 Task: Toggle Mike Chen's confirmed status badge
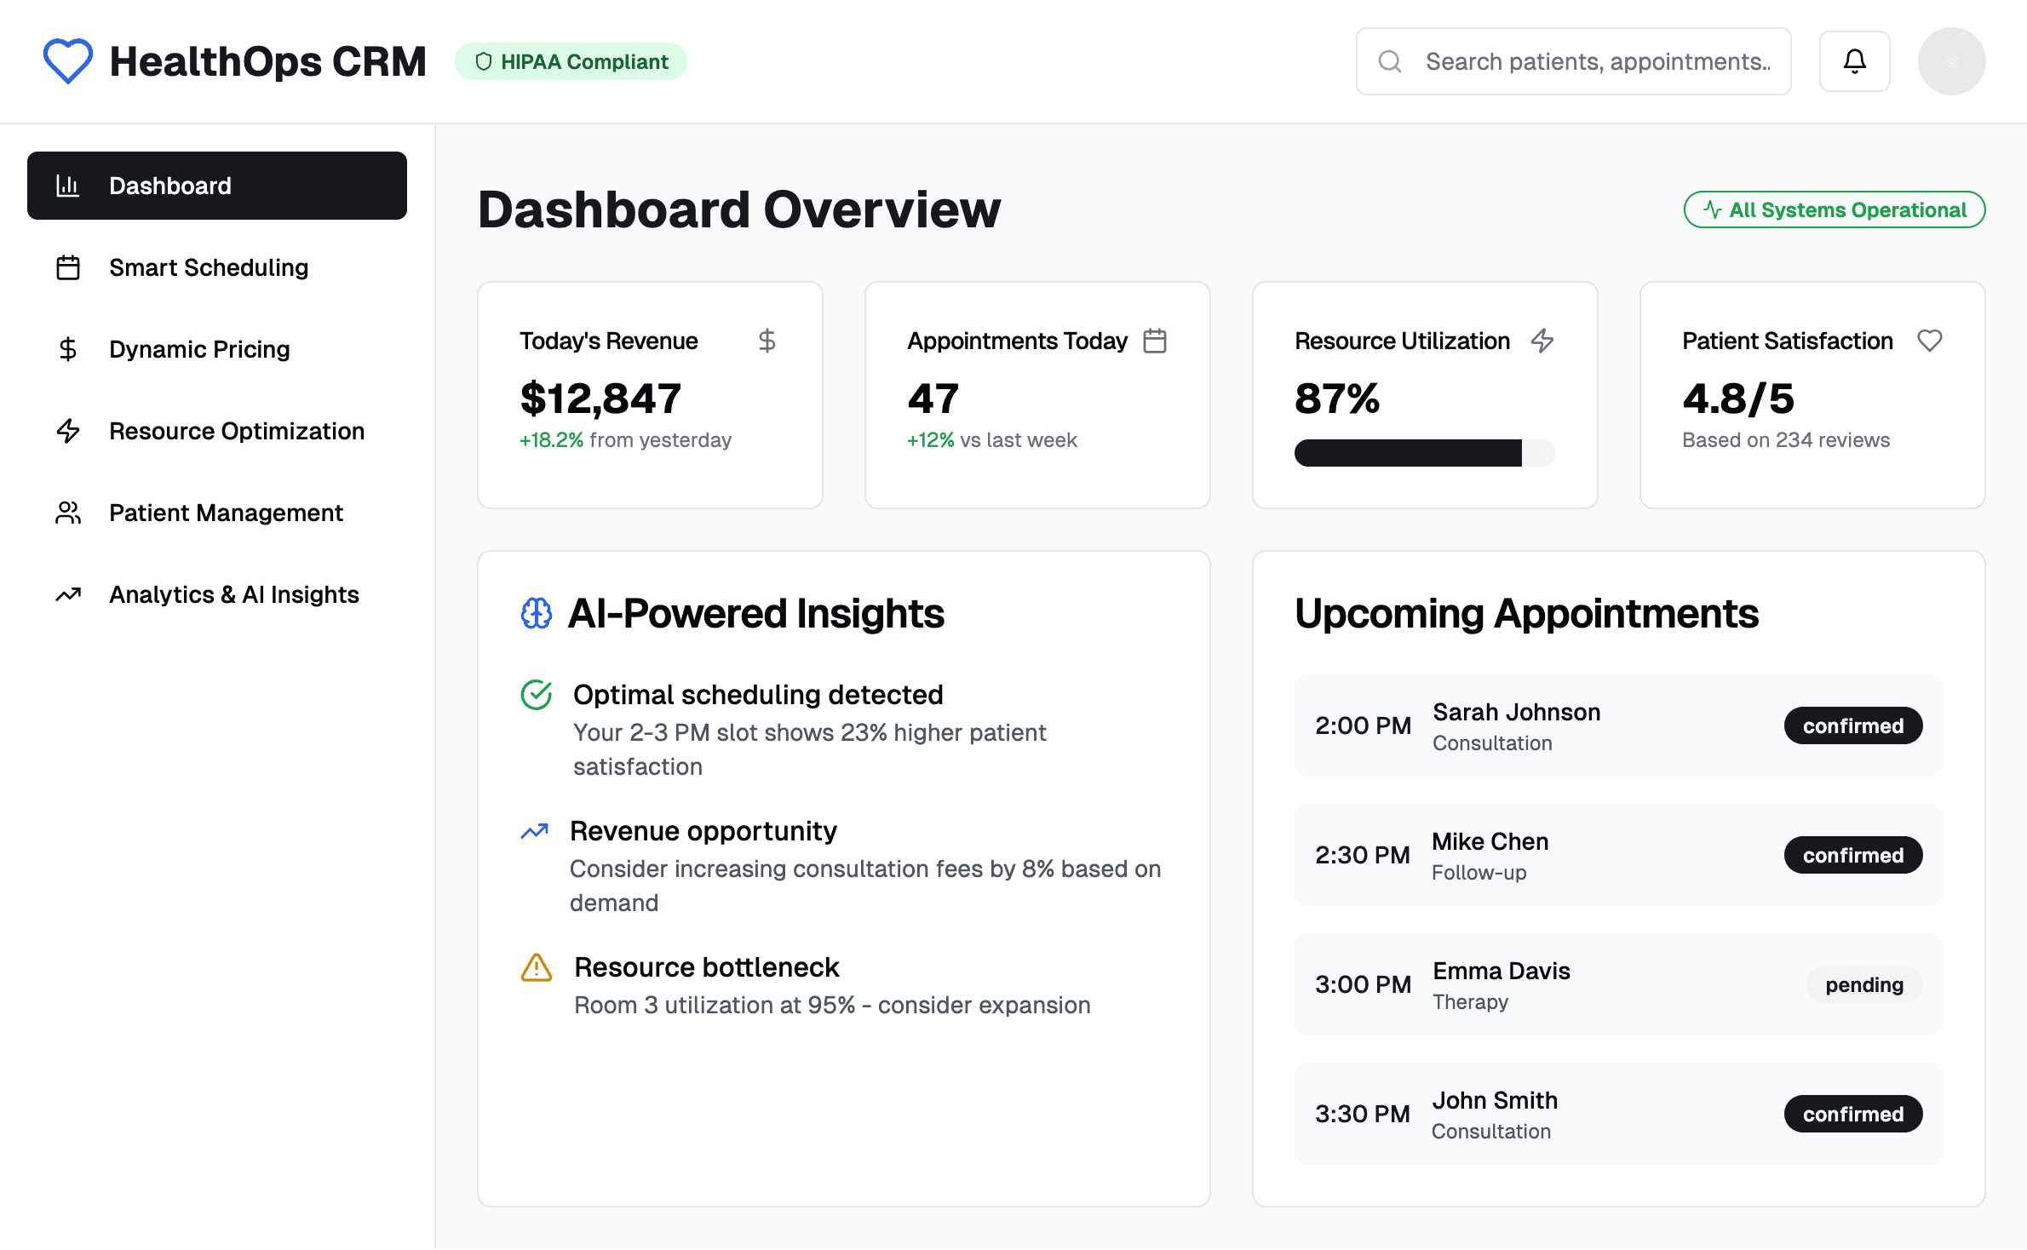pos(1853,854)
